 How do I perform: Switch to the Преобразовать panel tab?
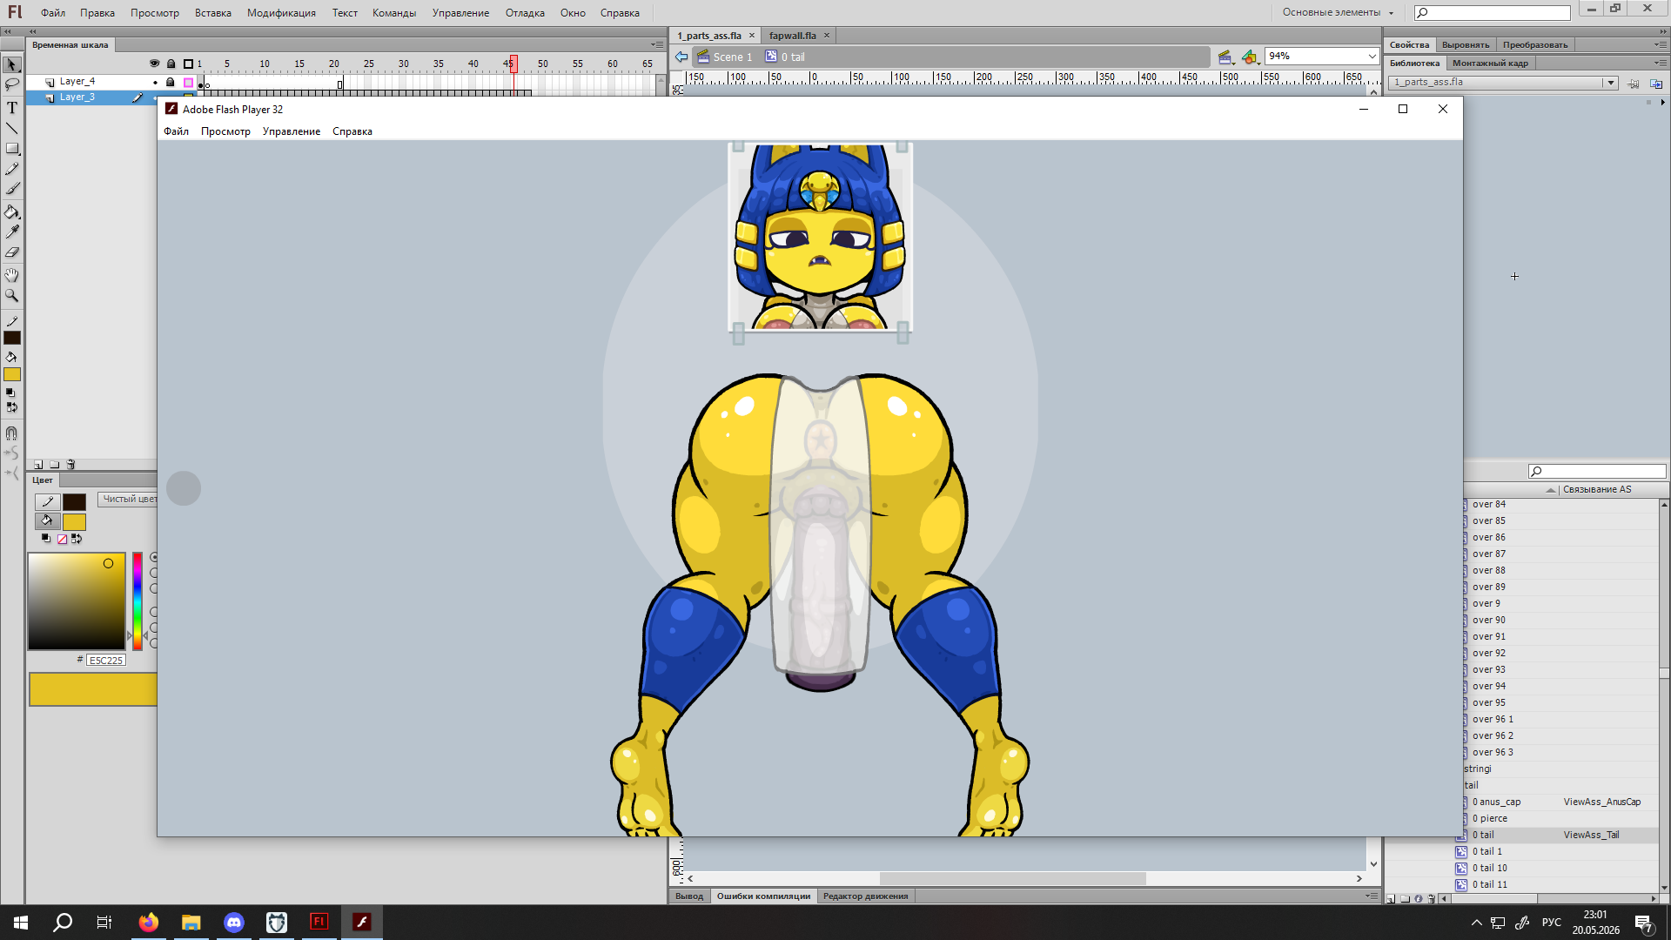click(x=1535, y=44)
